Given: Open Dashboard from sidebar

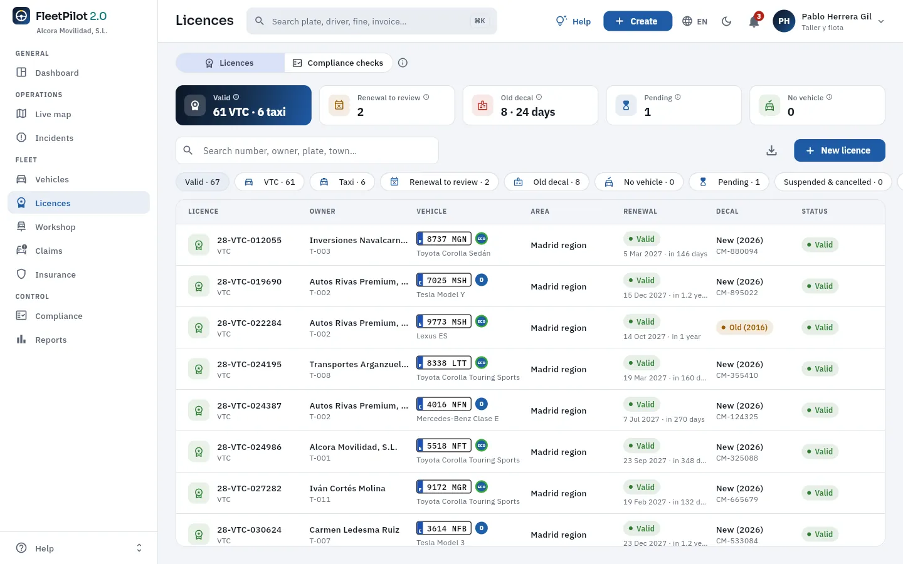Looking at the screenshot, I should click(x=78, y=73).
